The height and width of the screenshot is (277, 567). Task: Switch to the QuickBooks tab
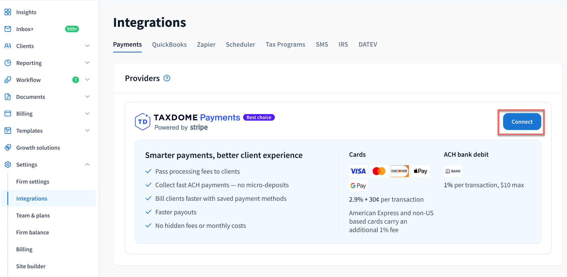click(x=169, y=45)
